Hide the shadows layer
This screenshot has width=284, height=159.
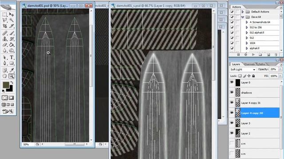(x=232, y=92)
